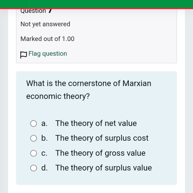Click the bold question number 7

(x=51, y=11)
